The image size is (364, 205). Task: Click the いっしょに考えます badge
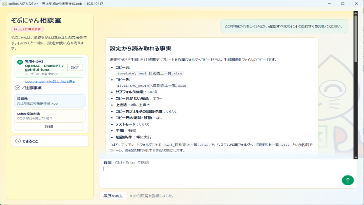pyautogui.click(x=27, y=29)
